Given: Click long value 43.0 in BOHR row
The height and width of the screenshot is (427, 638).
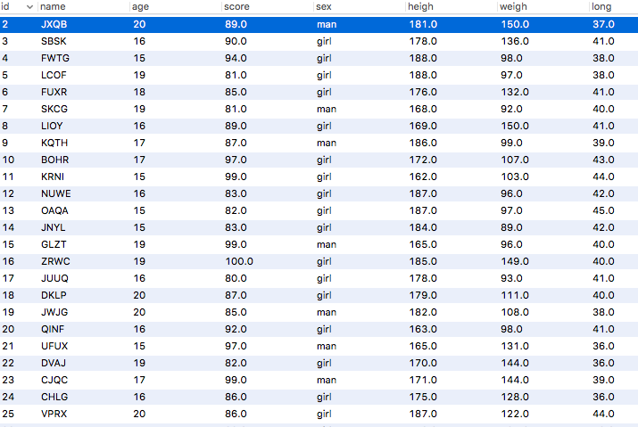Looking at the screenshot, I should 603,160.
